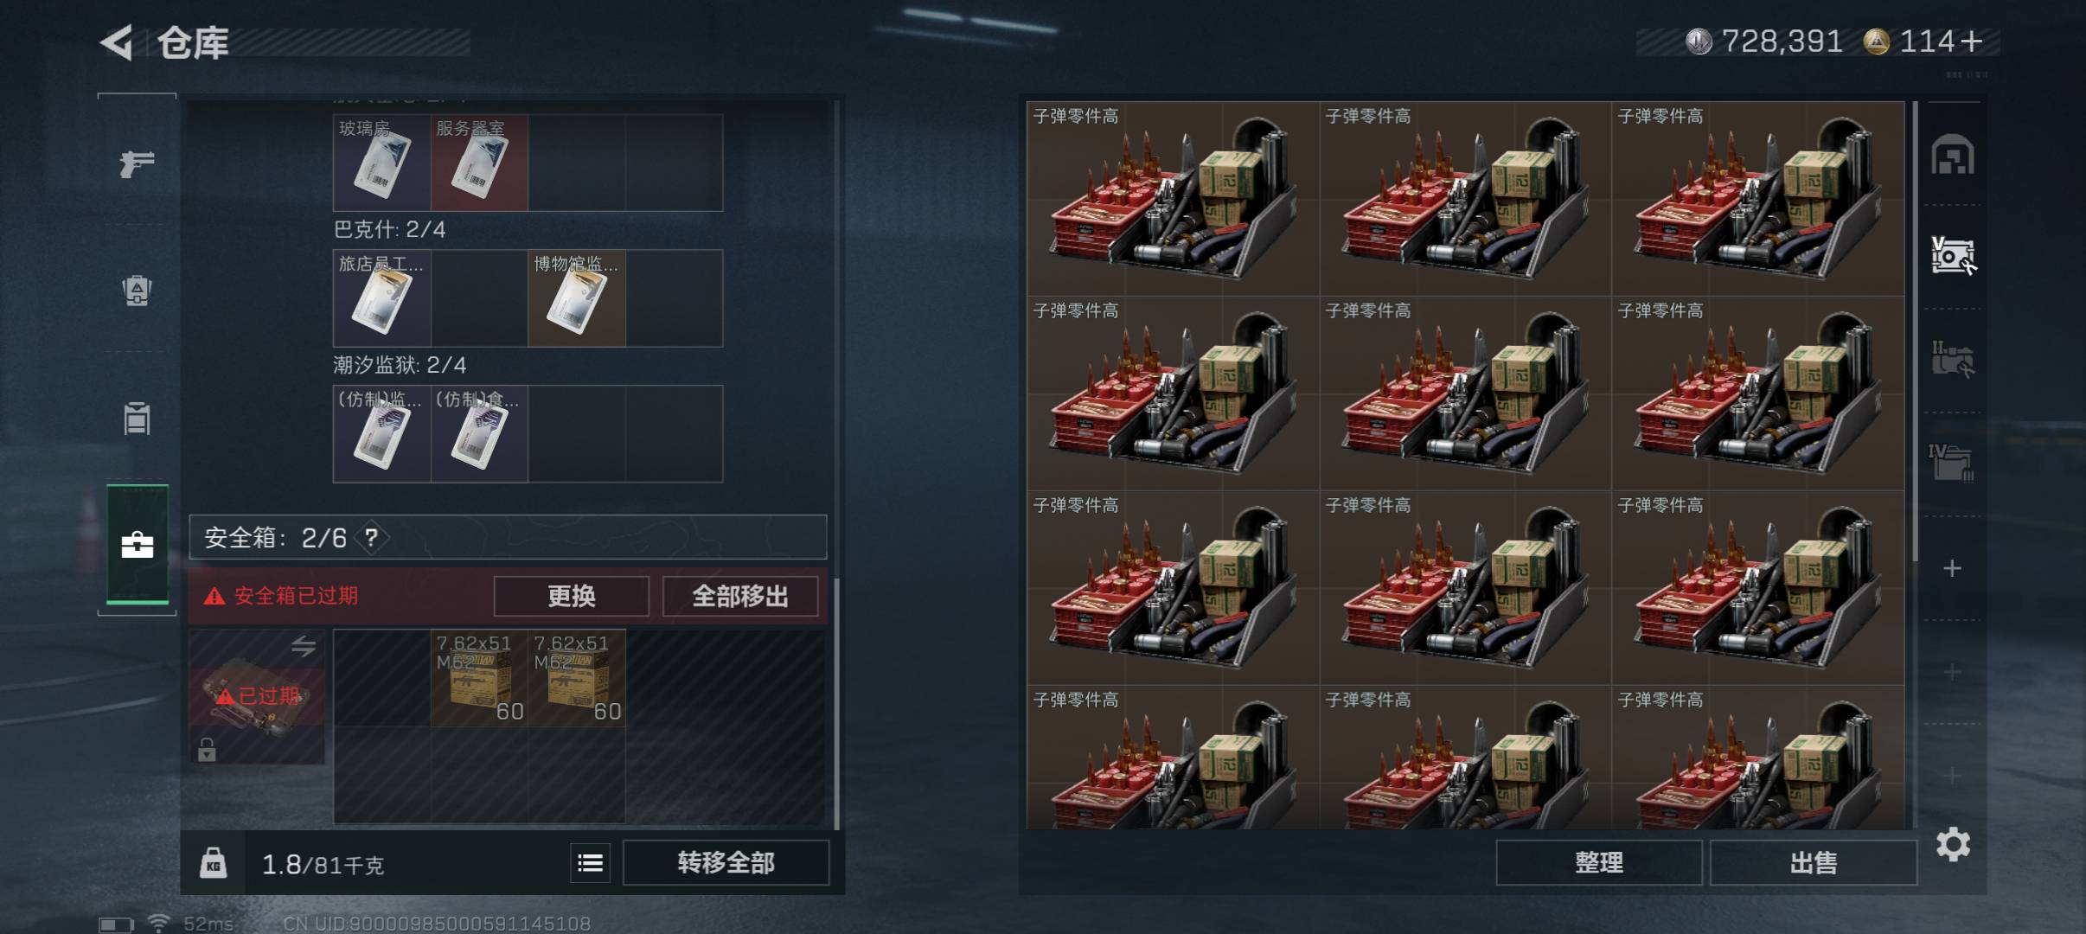Click the 整理 organize button
The image size is (2086, 934).
click(x=1599, y=862)
